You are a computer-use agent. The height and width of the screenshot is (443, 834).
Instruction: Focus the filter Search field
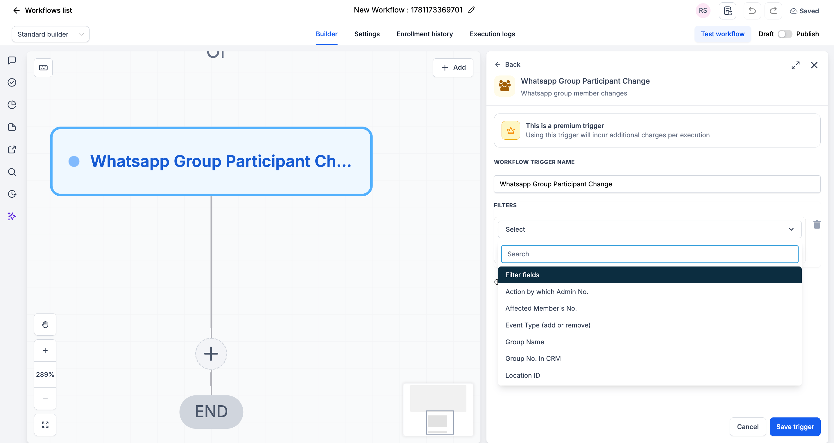(x=649, y=254)
